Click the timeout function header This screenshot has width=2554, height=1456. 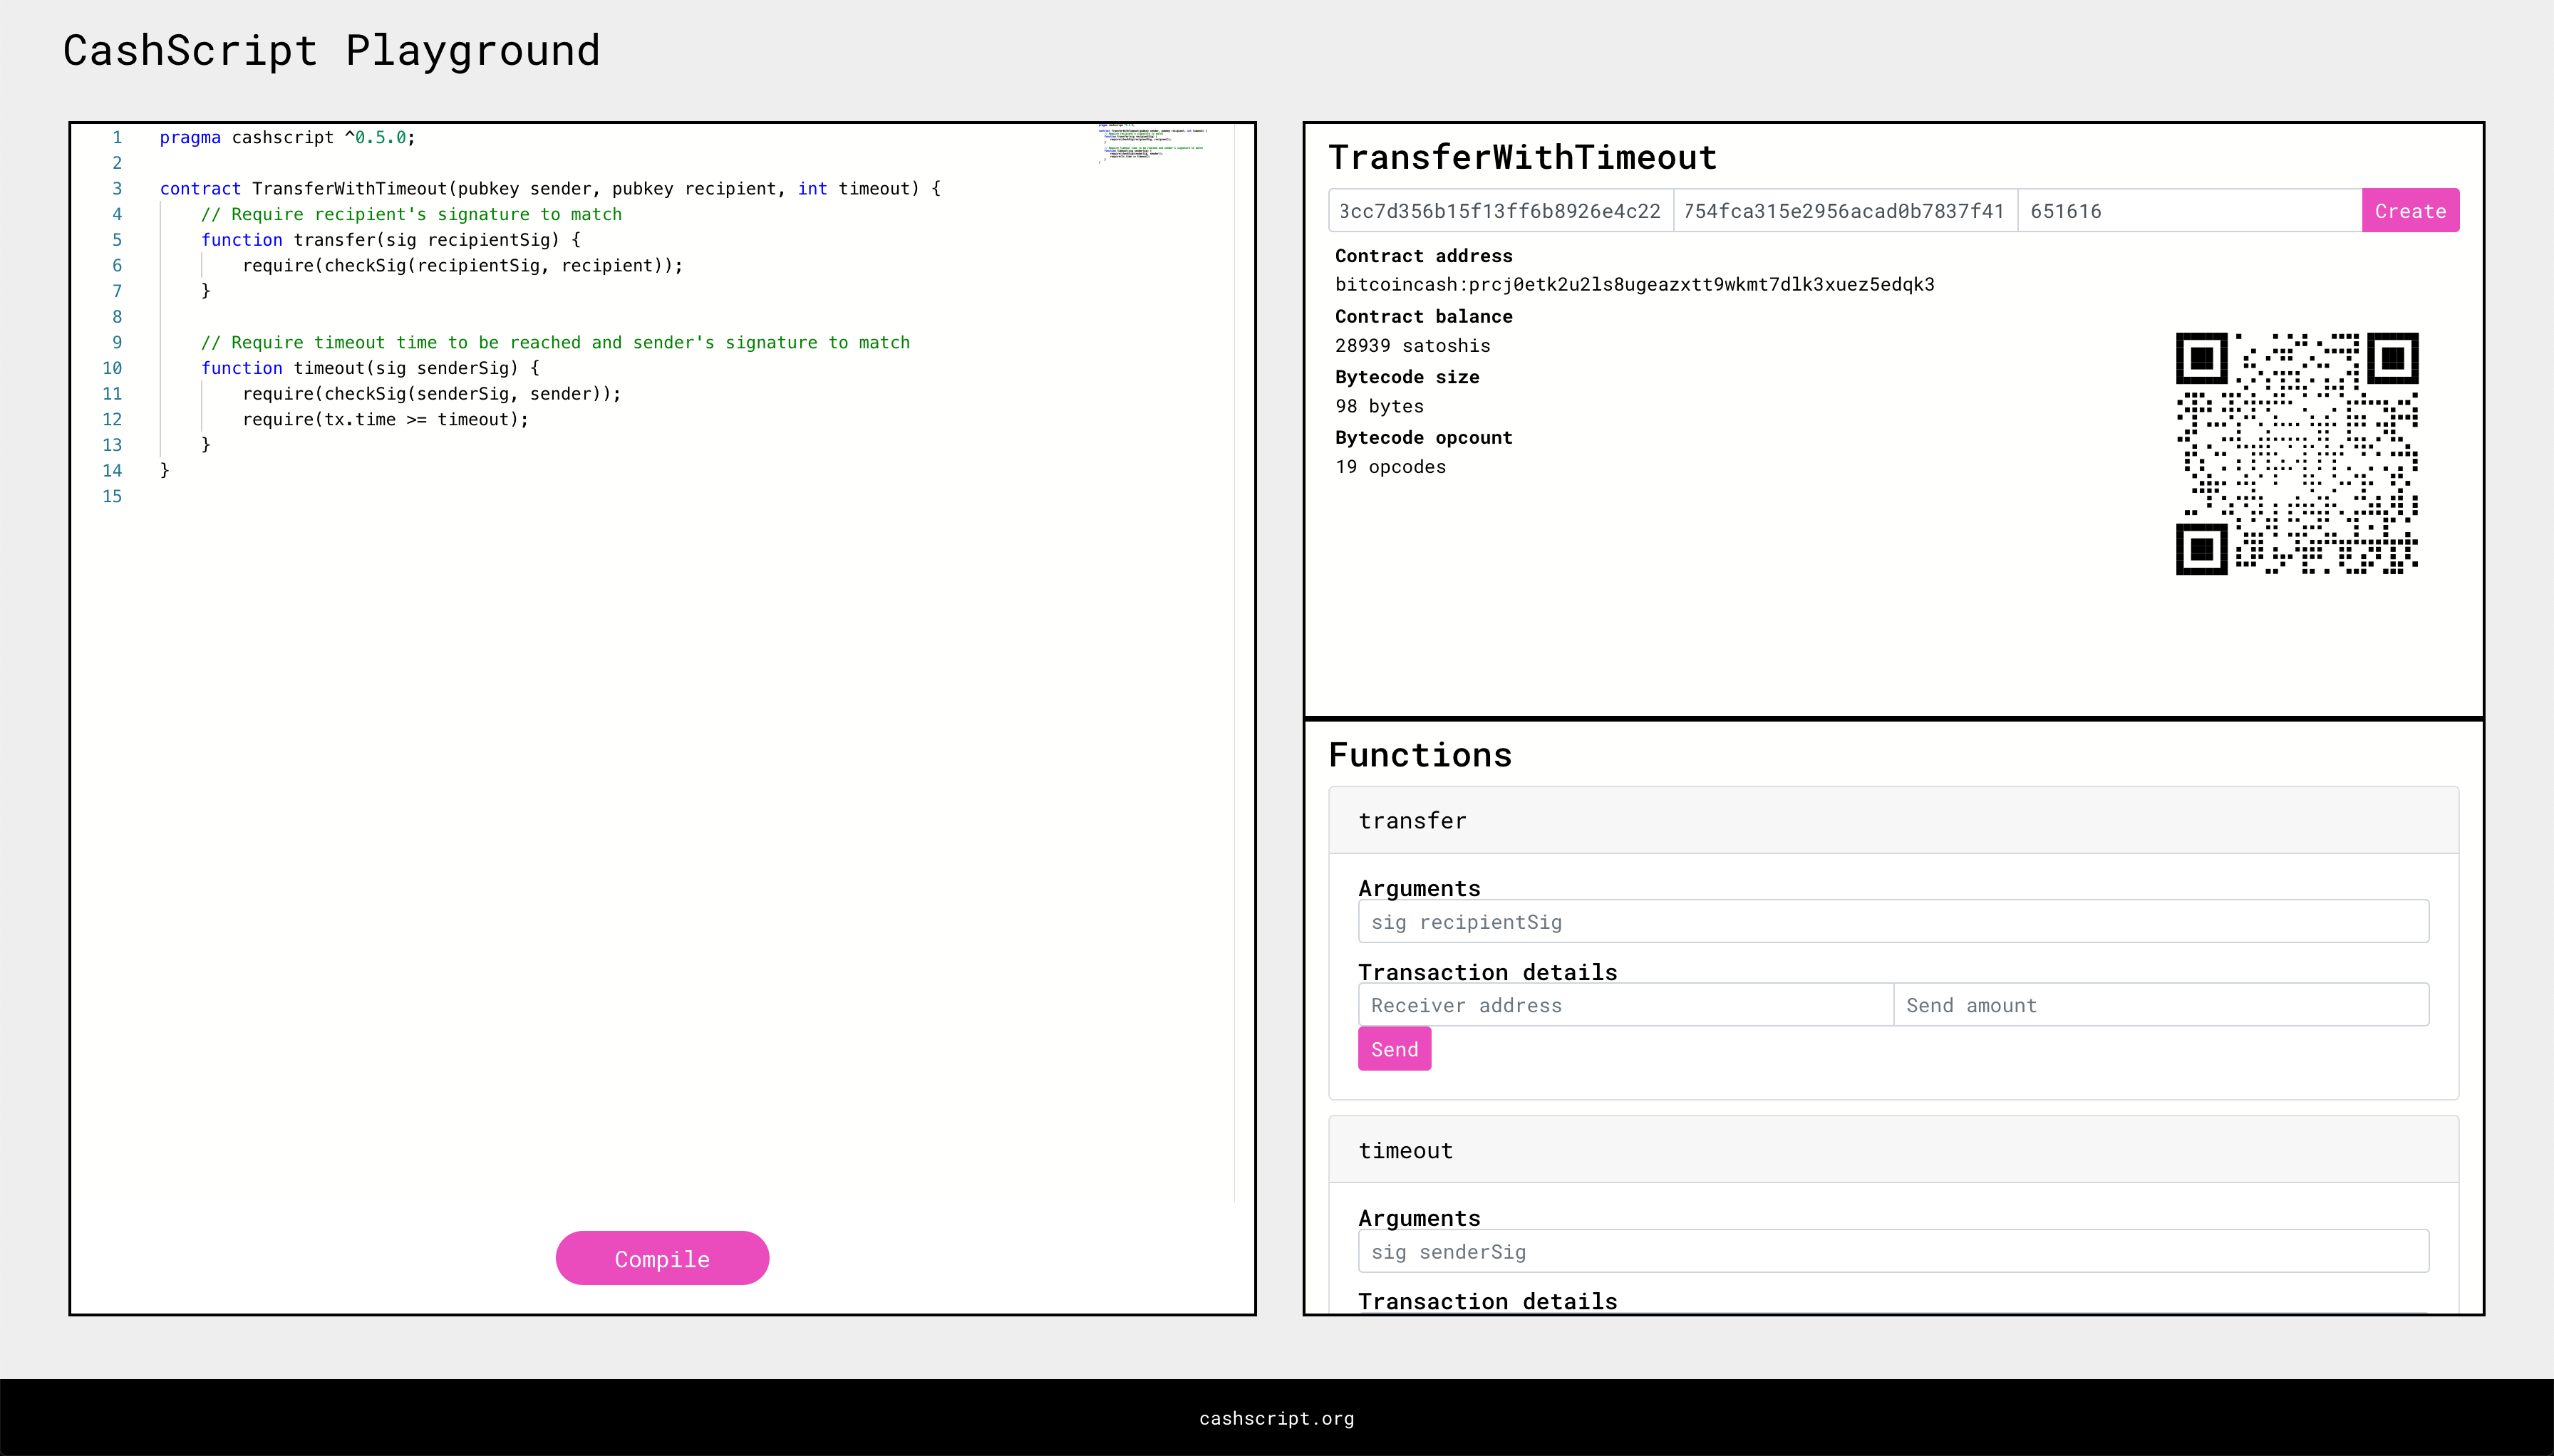coord(1893,1150)
